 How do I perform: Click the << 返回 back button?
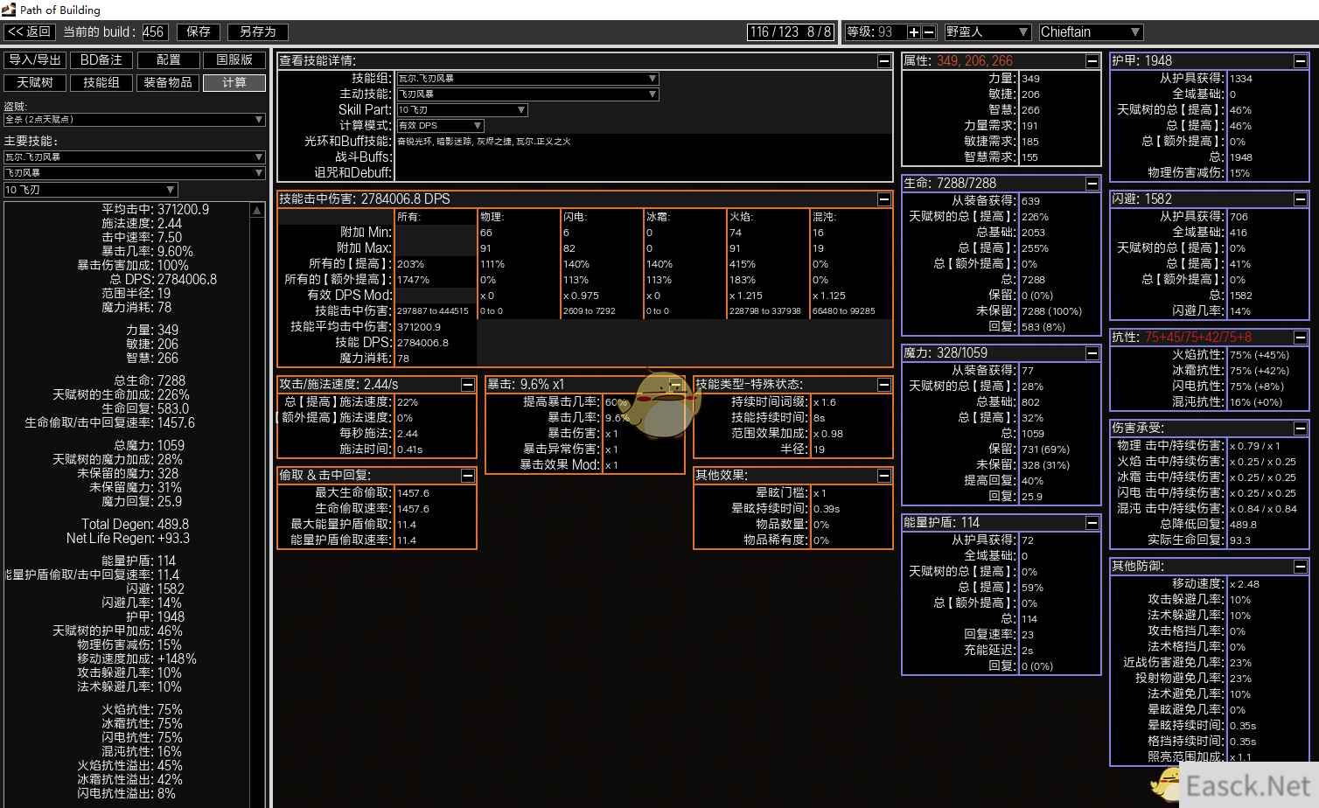pos(29,32)
